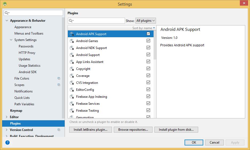Click the search magnifier icon in settings search
This screenshot has height=150, width=250.
(7, 13)
